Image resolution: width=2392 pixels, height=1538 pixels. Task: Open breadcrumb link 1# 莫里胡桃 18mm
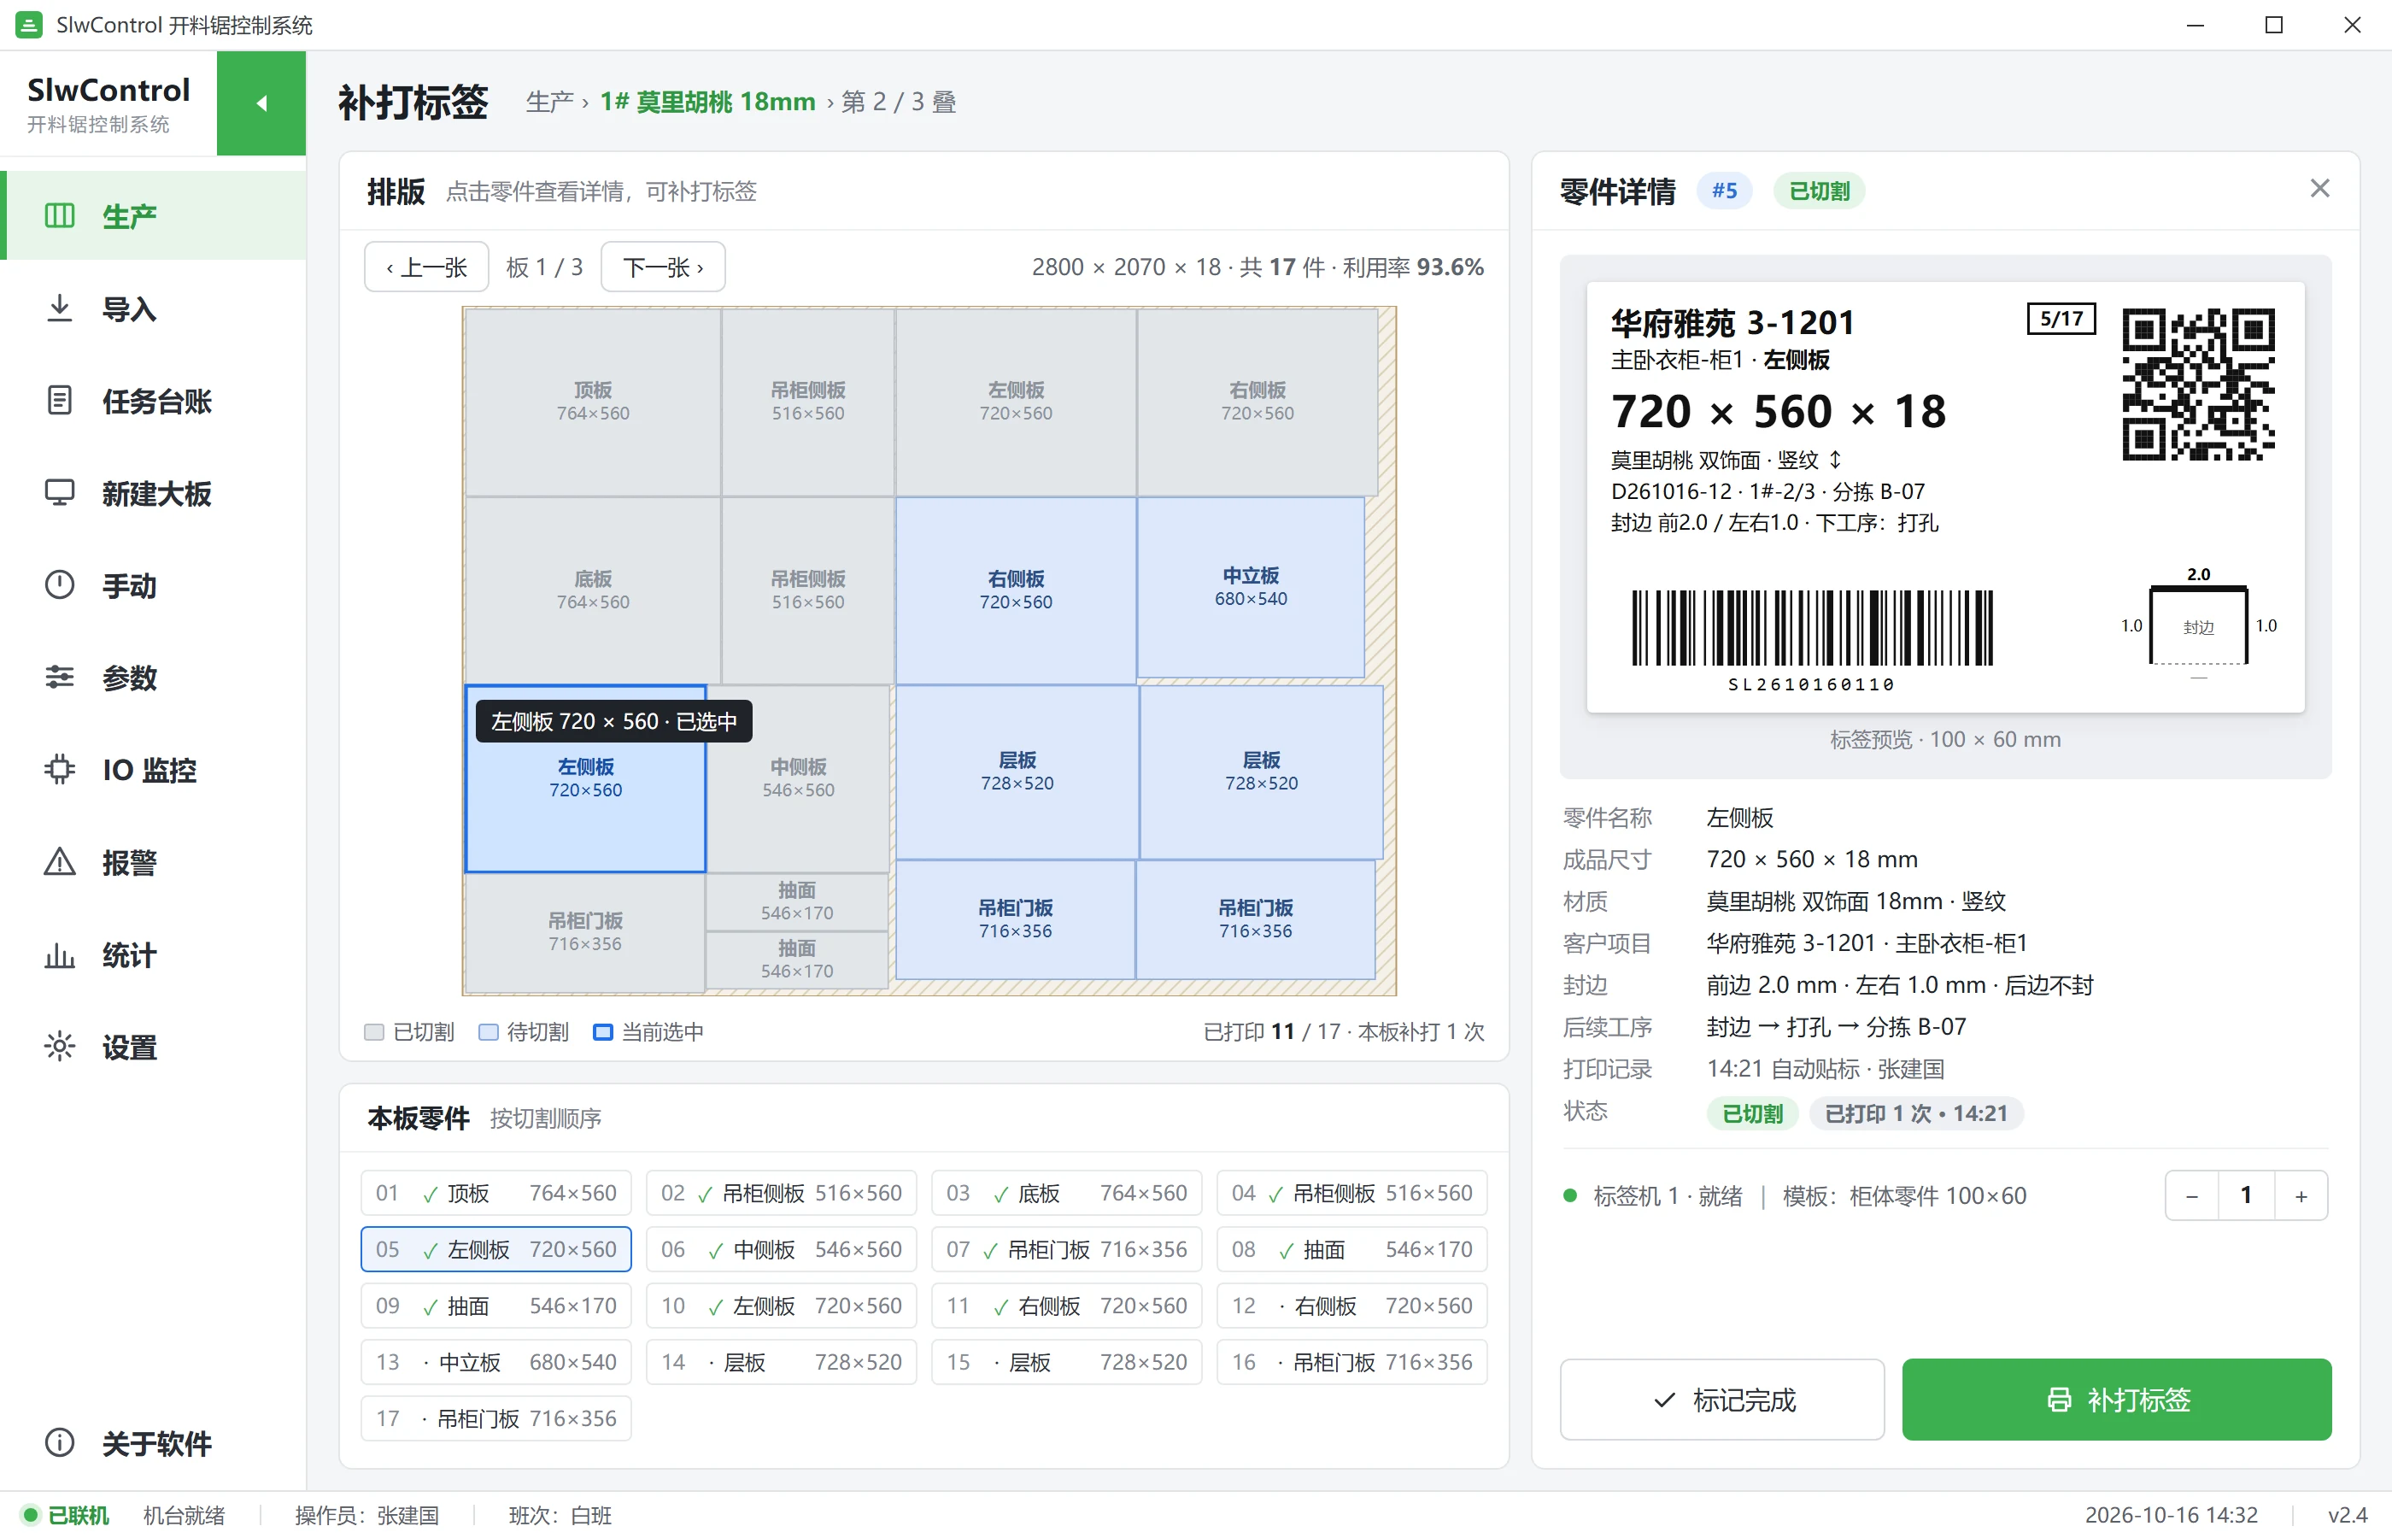pos(706,102)
